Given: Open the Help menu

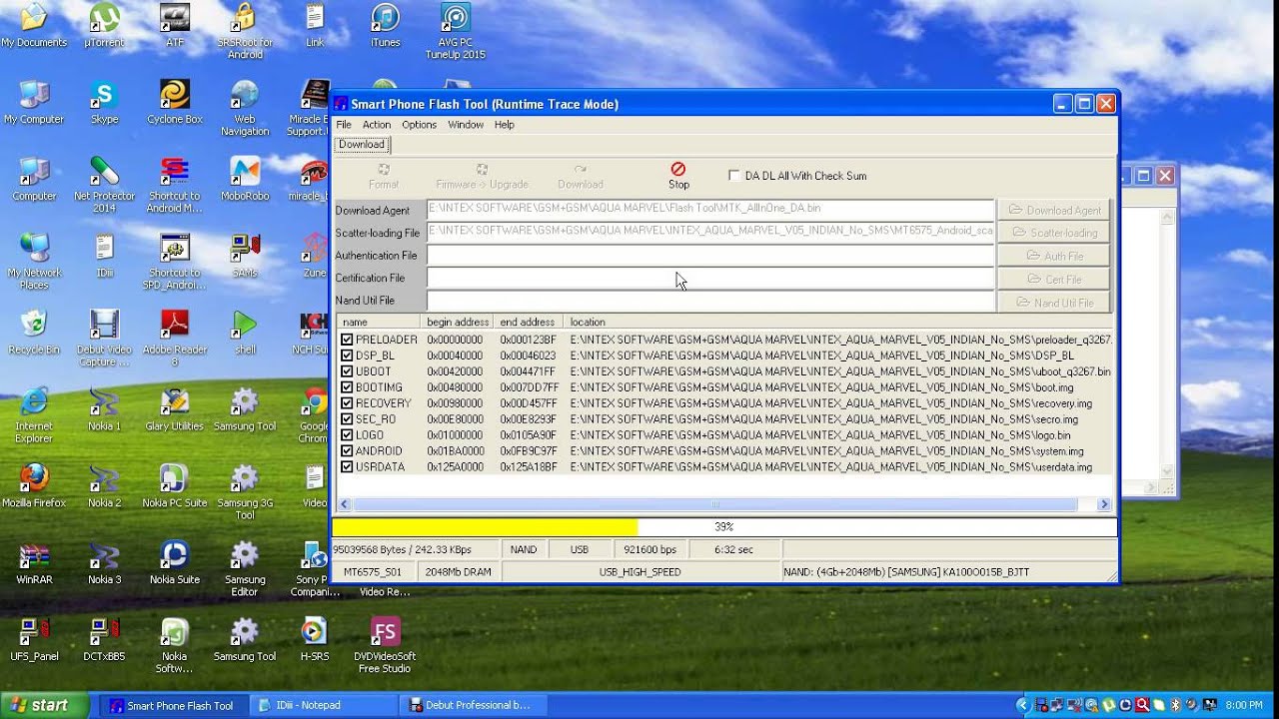Looking at the screenshot, I should pos(505,125).
